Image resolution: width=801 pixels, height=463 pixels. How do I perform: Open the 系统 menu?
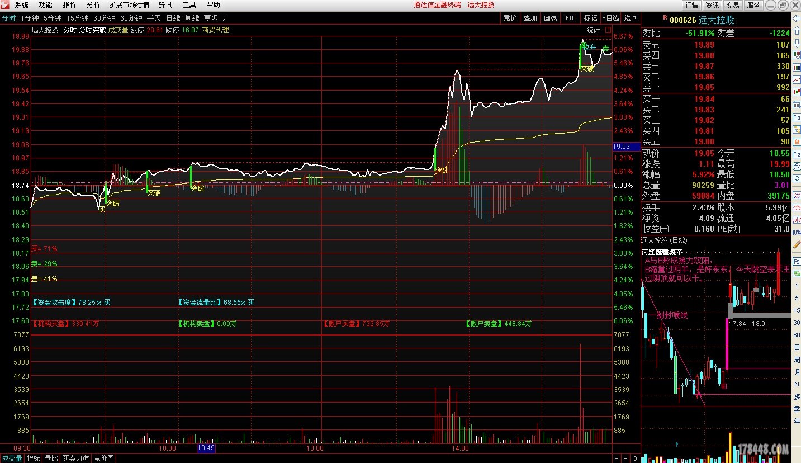point(22,5)
